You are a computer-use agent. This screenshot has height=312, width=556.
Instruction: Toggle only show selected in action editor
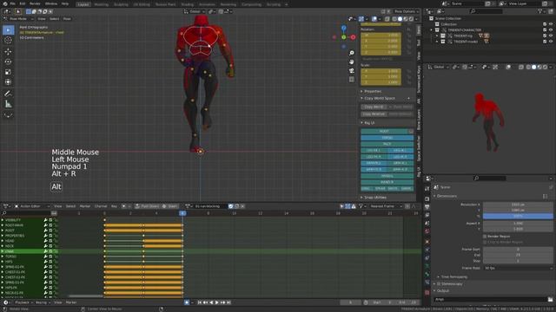pyautogui.click(x=341, y=206)
